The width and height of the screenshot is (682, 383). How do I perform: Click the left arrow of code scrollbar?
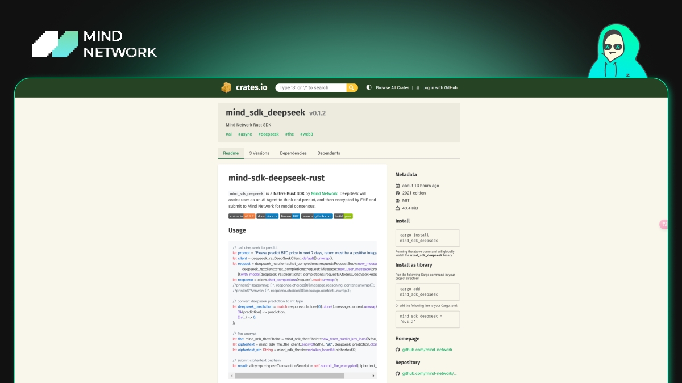[x=231, y=376]
